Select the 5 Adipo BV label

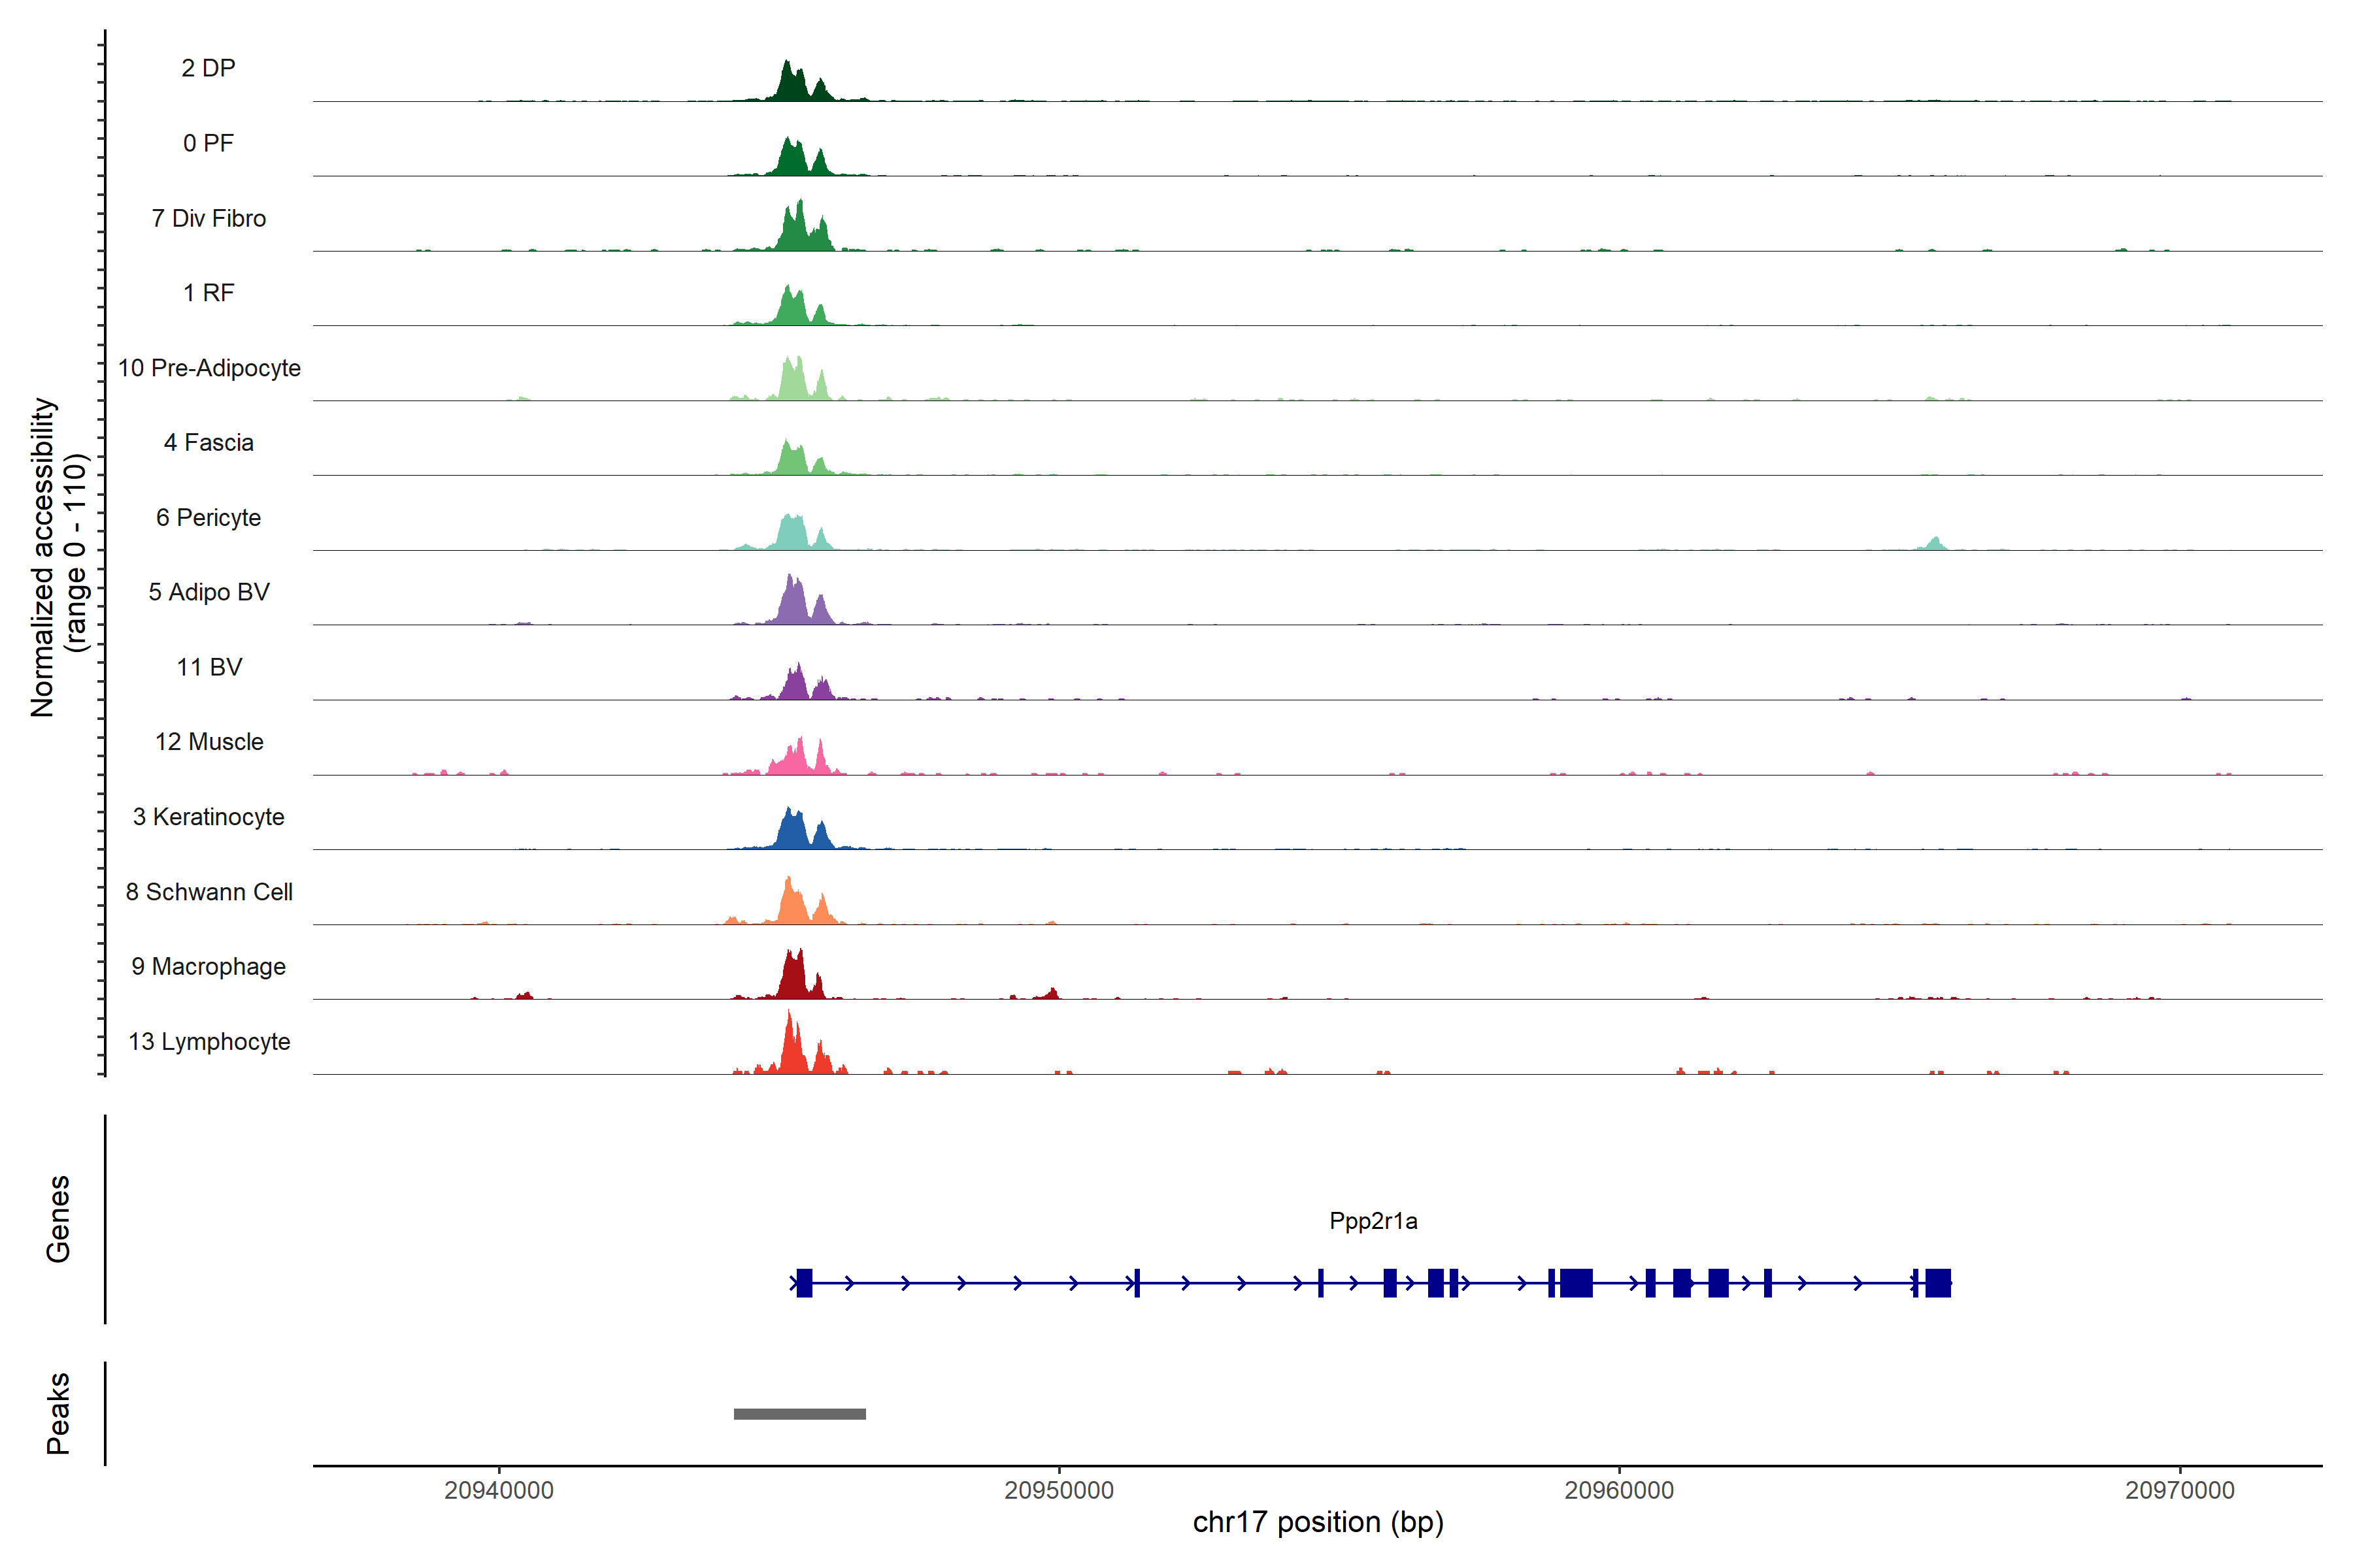coord(208,592)
